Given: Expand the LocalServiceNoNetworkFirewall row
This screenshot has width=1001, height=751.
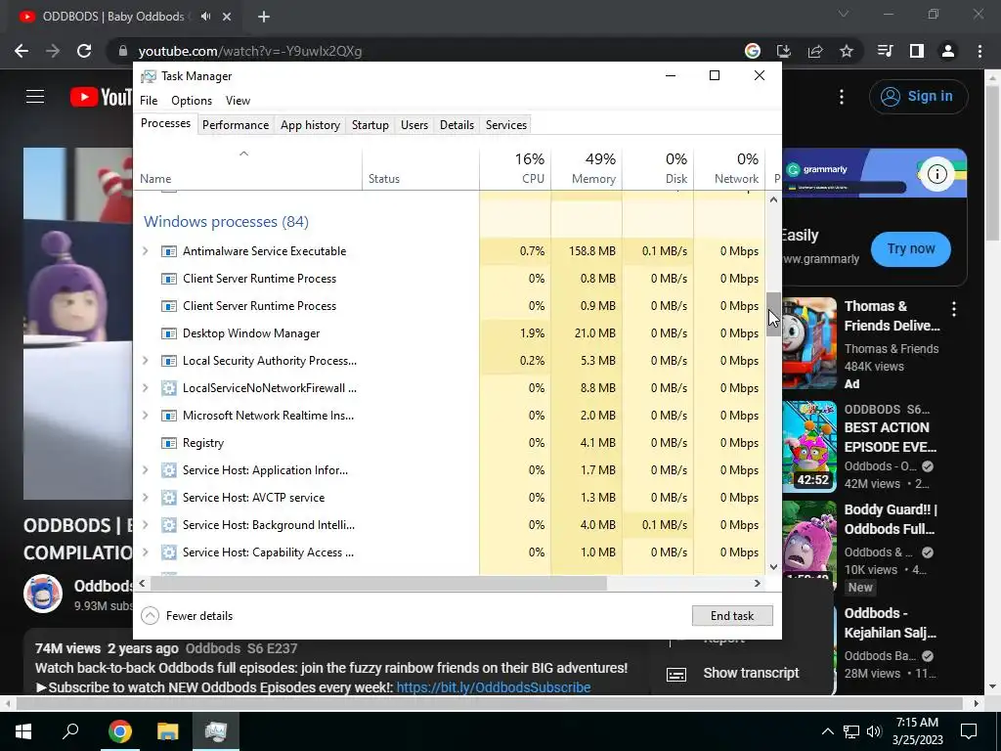Looking at the screenshot, I should point(145,388).
